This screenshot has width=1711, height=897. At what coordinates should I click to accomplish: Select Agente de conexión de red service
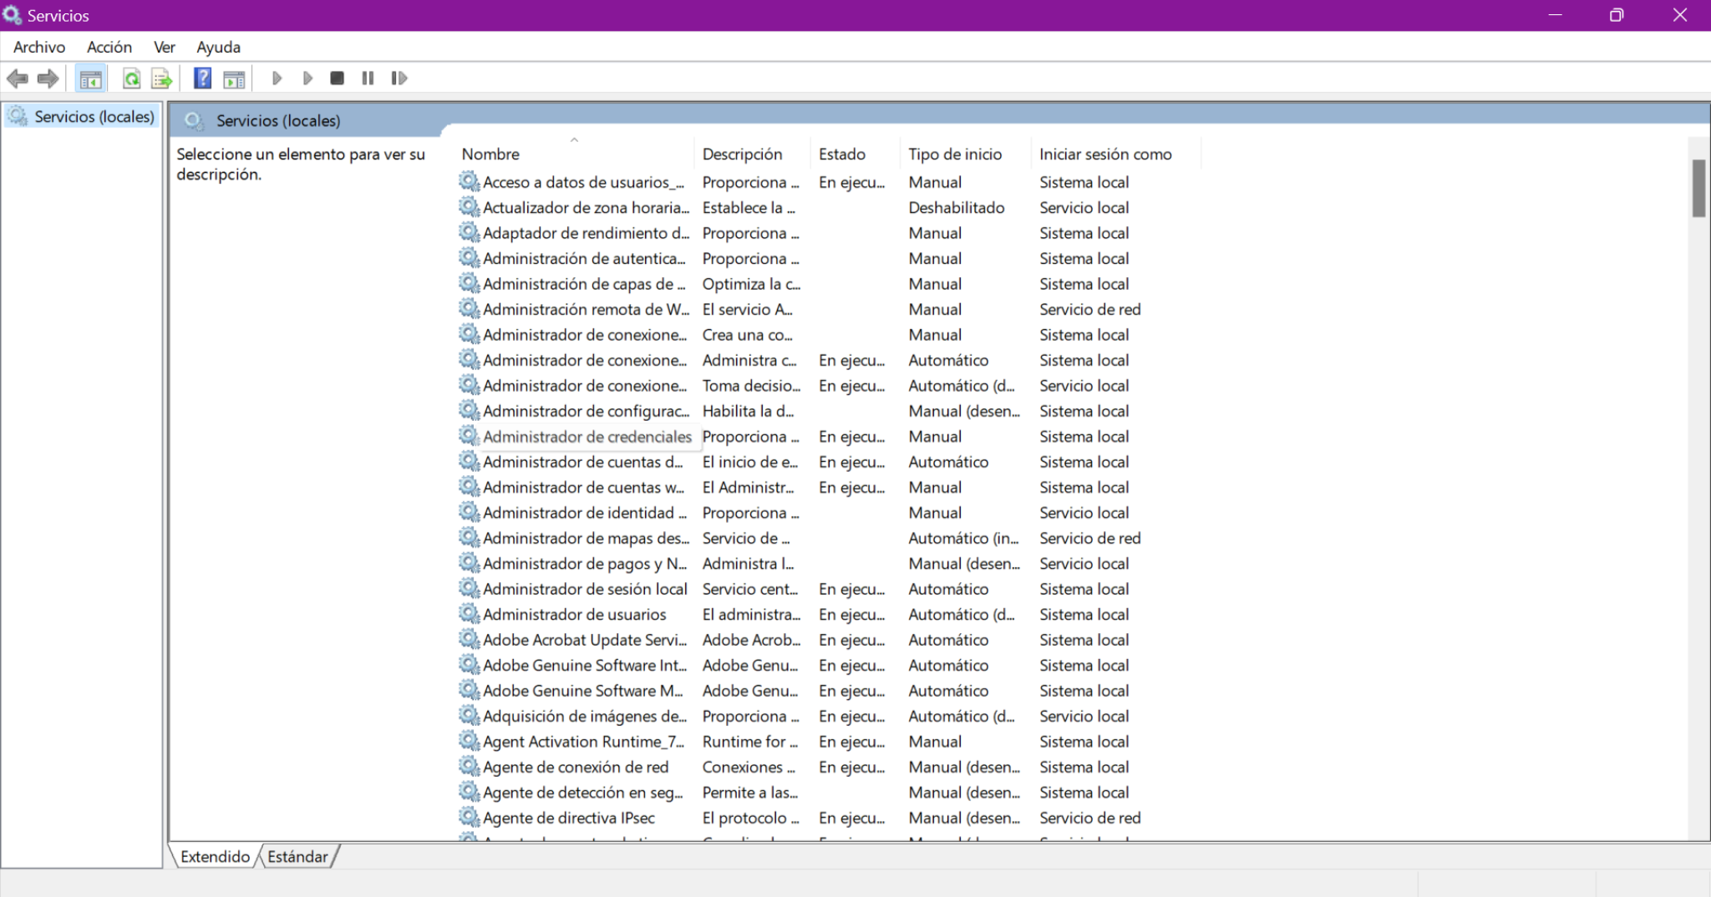point(576,767)
